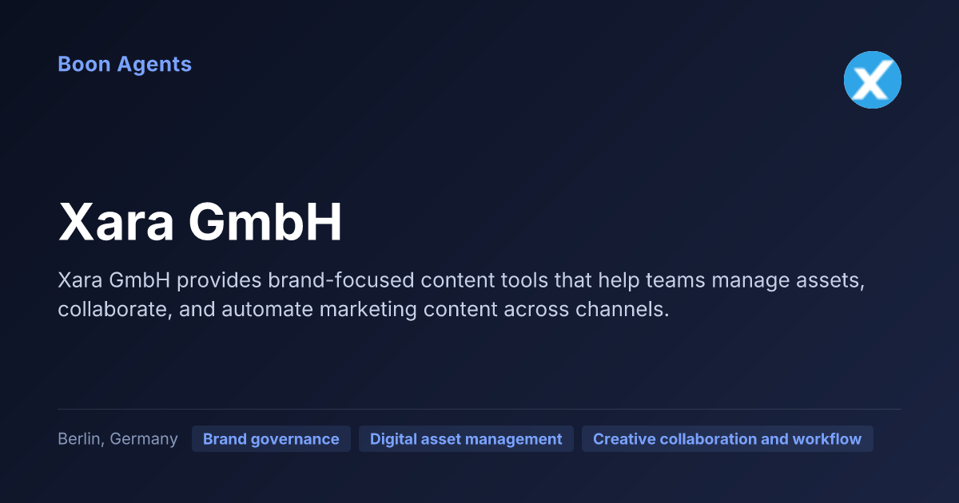Click the Xara X logo icon
The image size is (959, 503).
click(x=873, y=80)
